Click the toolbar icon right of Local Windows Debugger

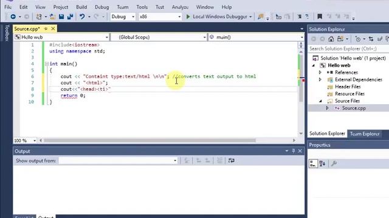pos(261,16)
